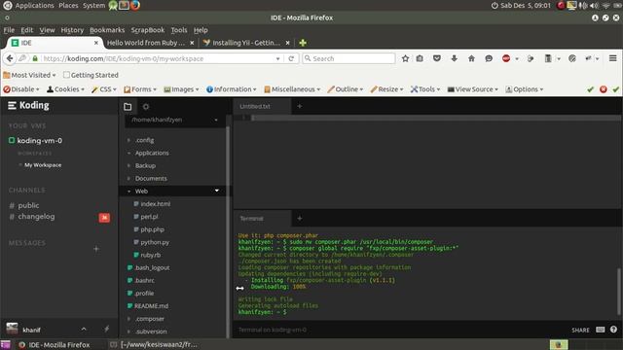Bookmark this page with the star icon
The width and height of the screenshot is (623, 350).
pos(405,58)
